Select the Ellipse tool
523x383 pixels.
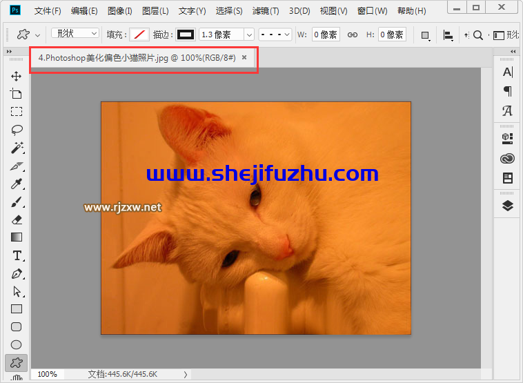pyautogui.click(x=17, y=344)
